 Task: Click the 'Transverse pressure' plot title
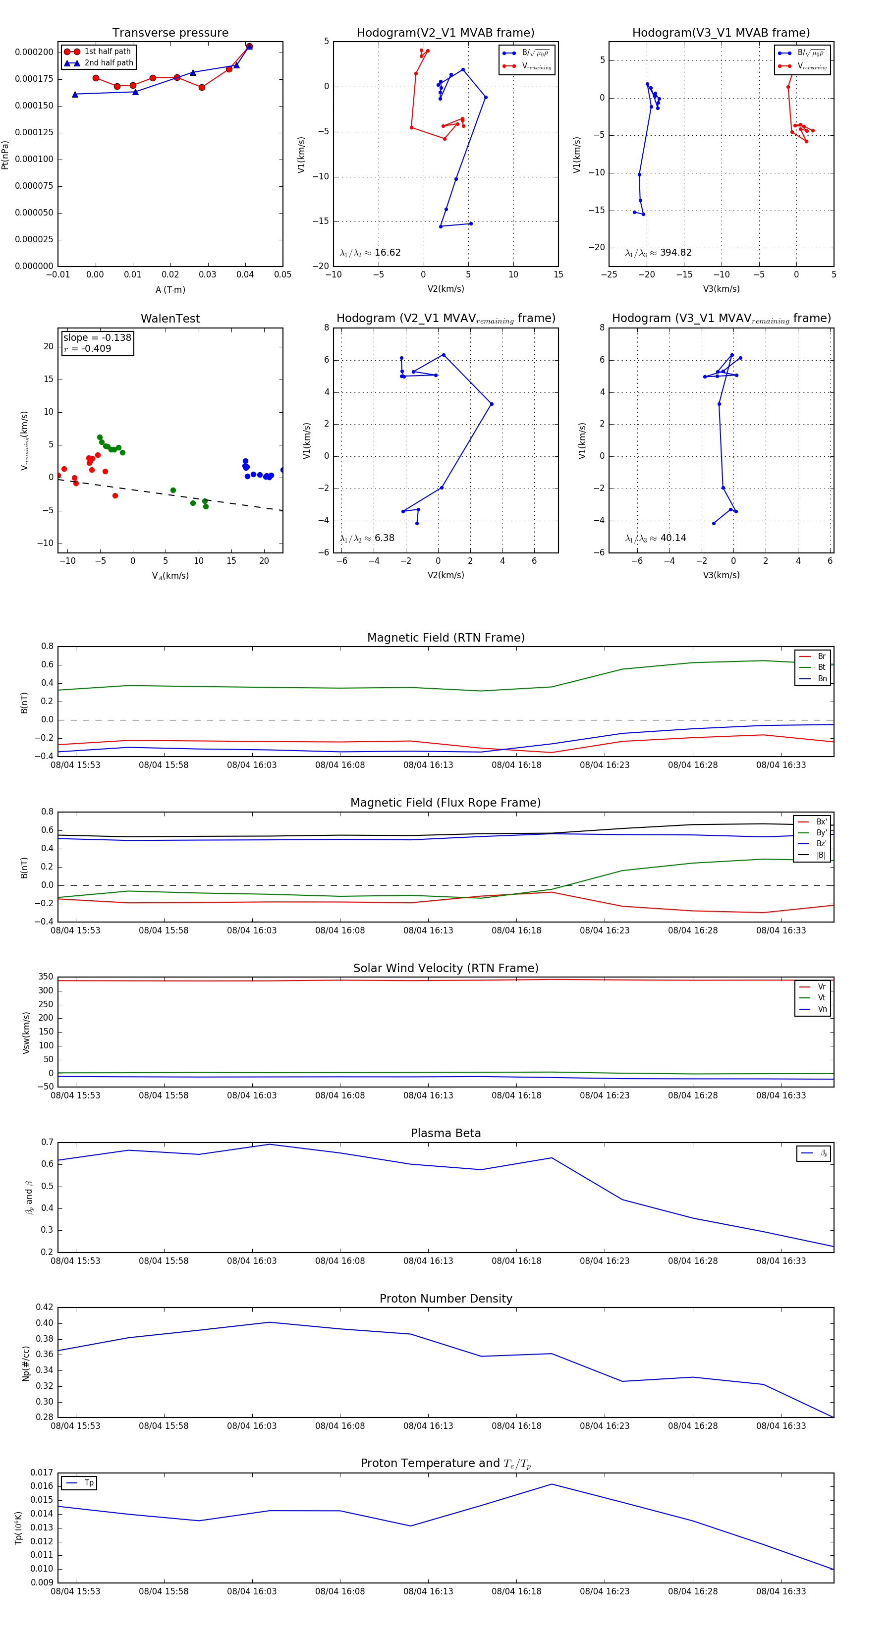click(x=170, y=32)
